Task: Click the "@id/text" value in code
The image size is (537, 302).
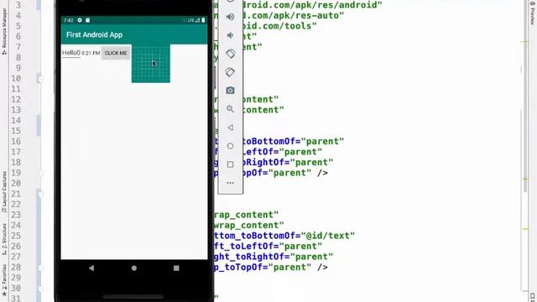Action: (x=328, y=236)
